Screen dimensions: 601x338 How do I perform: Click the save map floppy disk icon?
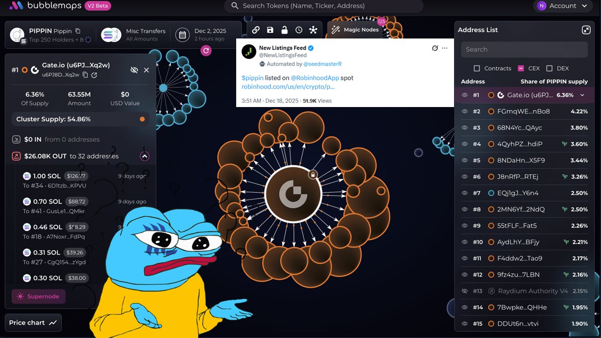pos(270,30)
